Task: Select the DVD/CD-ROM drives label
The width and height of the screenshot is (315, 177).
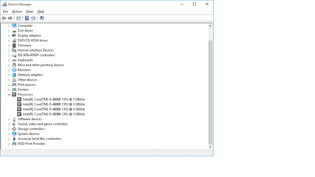Action: tap(33, 40)
